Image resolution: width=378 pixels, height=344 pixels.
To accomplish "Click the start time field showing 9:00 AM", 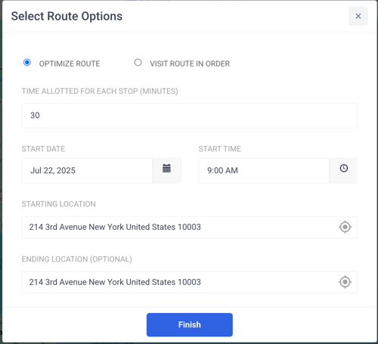I will click(264, 171).
